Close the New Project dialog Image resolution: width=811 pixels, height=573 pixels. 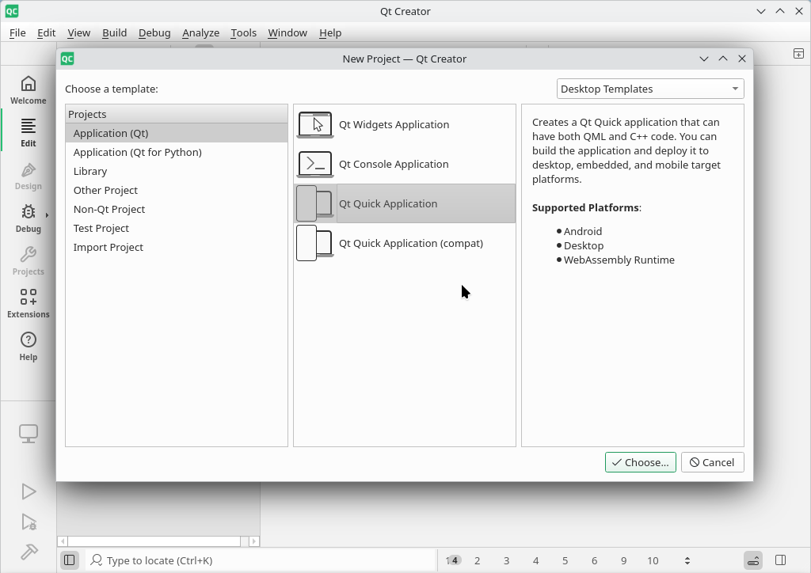tap(741, 59)
